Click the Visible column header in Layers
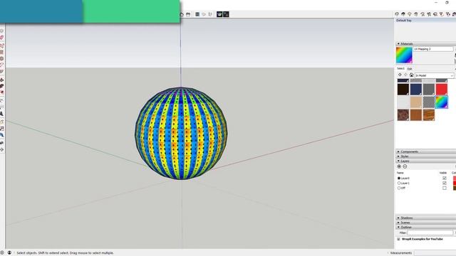Image resolution: width=456 pixels, height=256 pixels. coord(443,173)
